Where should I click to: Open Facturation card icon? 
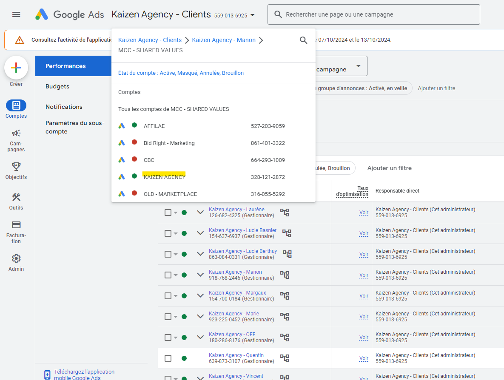pyautogui.click(x=16, y=225)
